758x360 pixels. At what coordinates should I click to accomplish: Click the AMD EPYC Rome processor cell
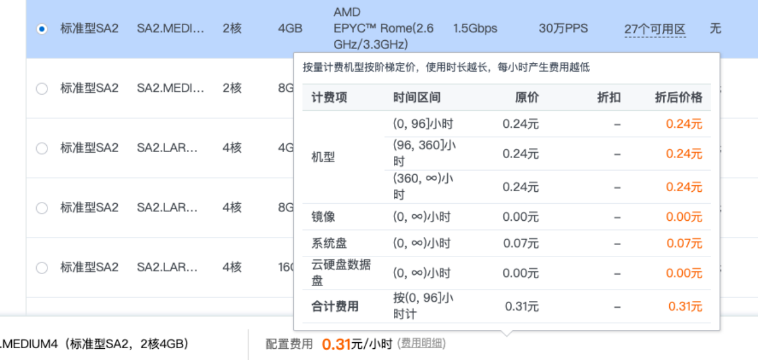click(384, 28)
